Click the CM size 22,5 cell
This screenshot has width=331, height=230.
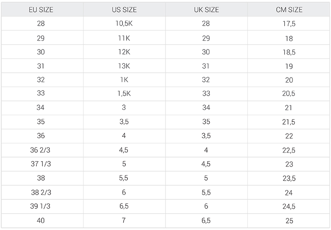[x=289, y=150]
